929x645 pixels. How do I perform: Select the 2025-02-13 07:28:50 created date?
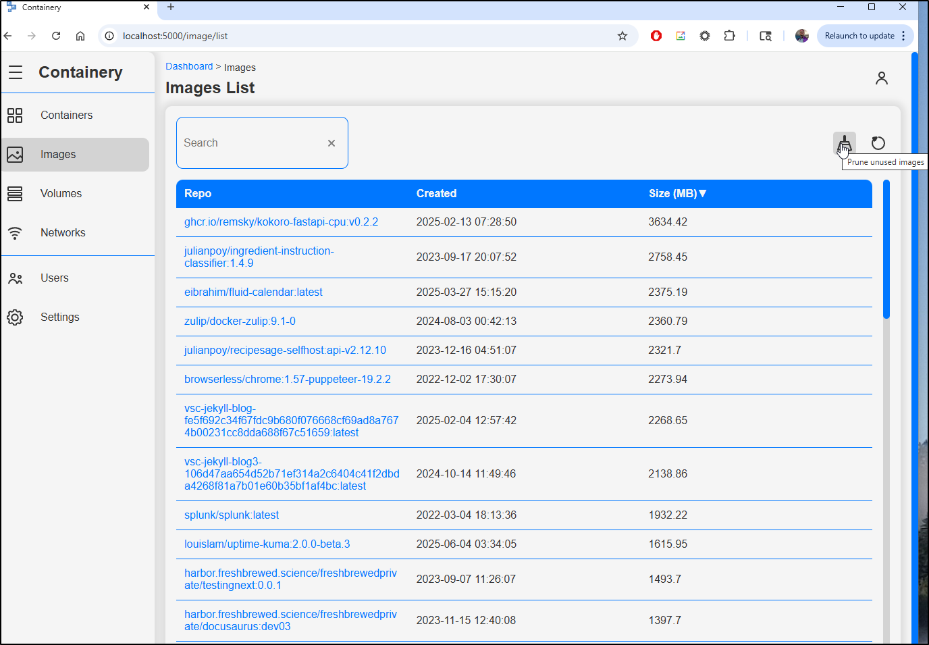pyautogui.click(x=467, y=222)
